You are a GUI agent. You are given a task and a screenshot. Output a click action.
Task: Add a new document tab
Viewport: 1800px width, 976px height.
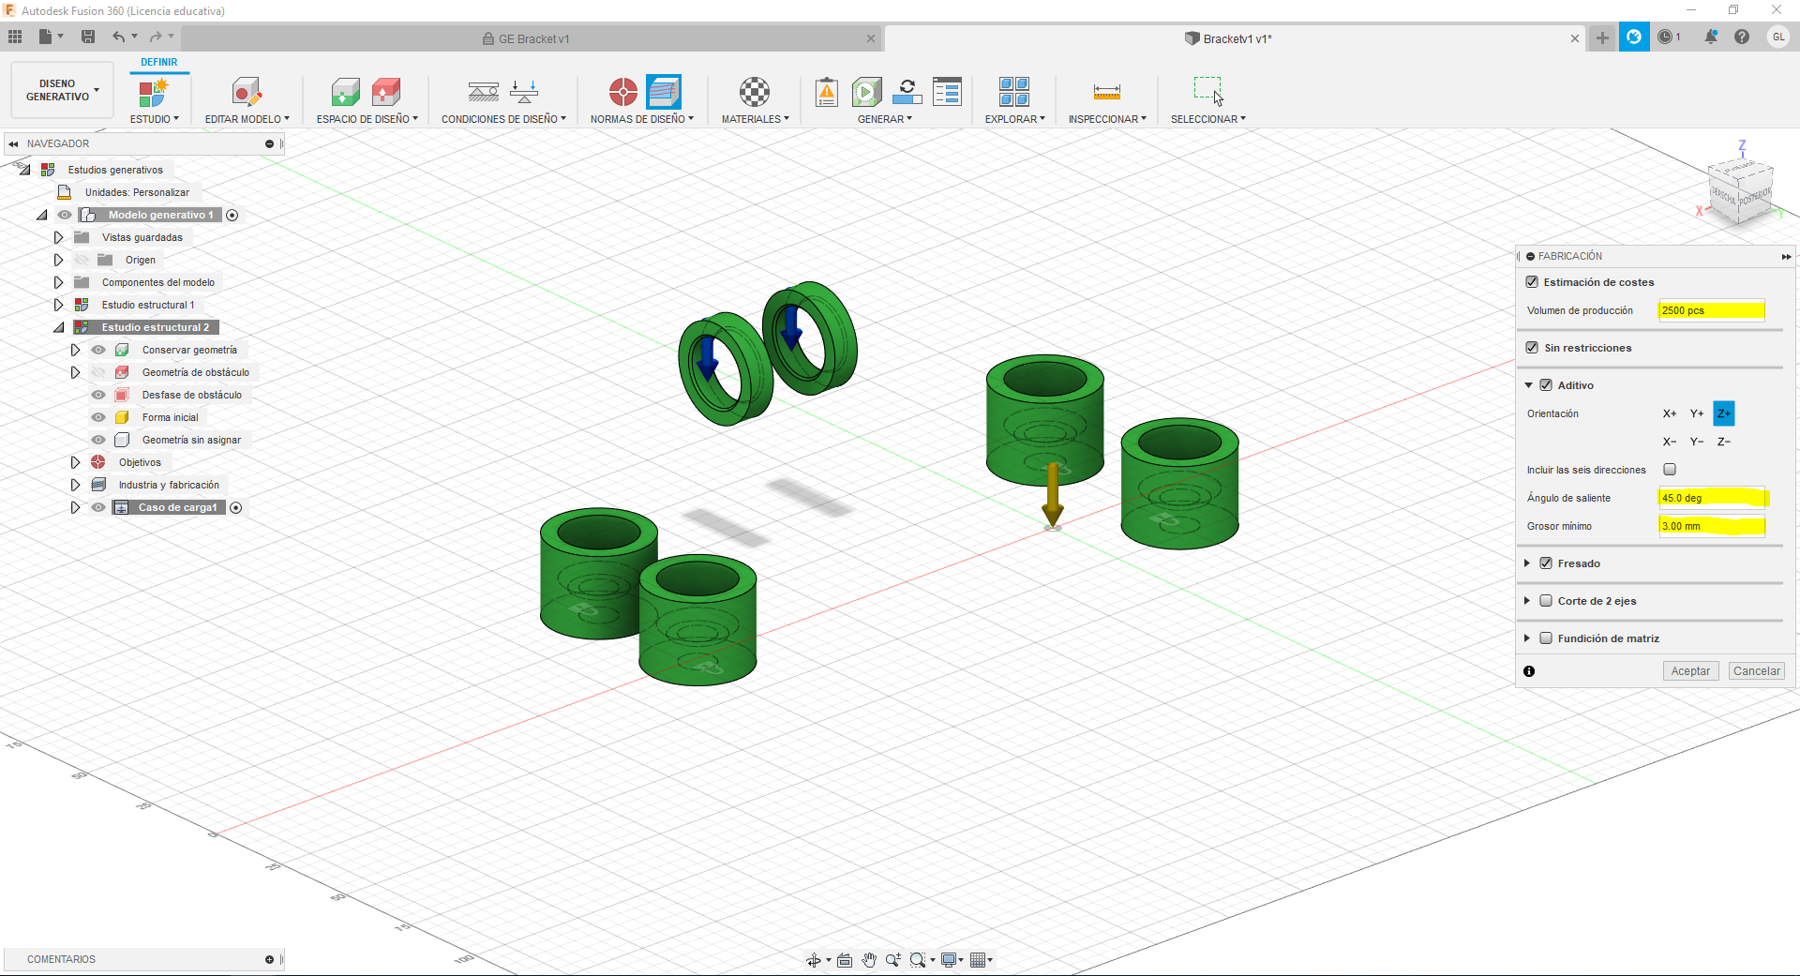click(x=1602, y=38)
